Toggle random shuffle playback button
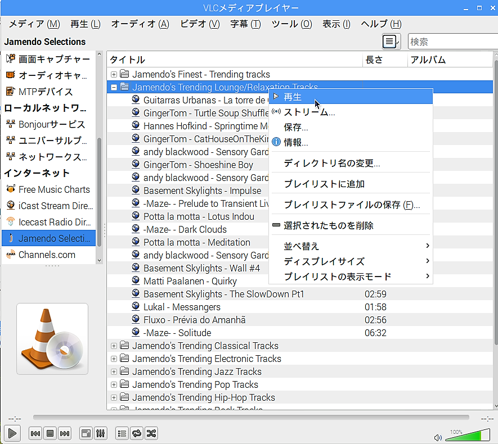The height and width of the screenshot is (444, 498). [x=151, y=433]
